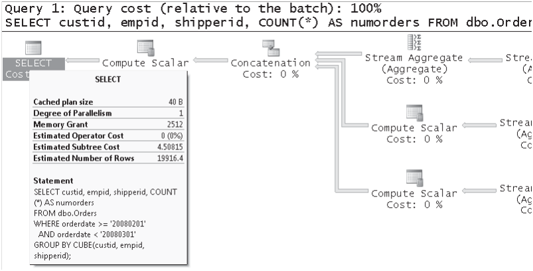Select the middle-row Compute Scalar icon
The height and width of the screenshot is (271, 533).
(414, 113)
